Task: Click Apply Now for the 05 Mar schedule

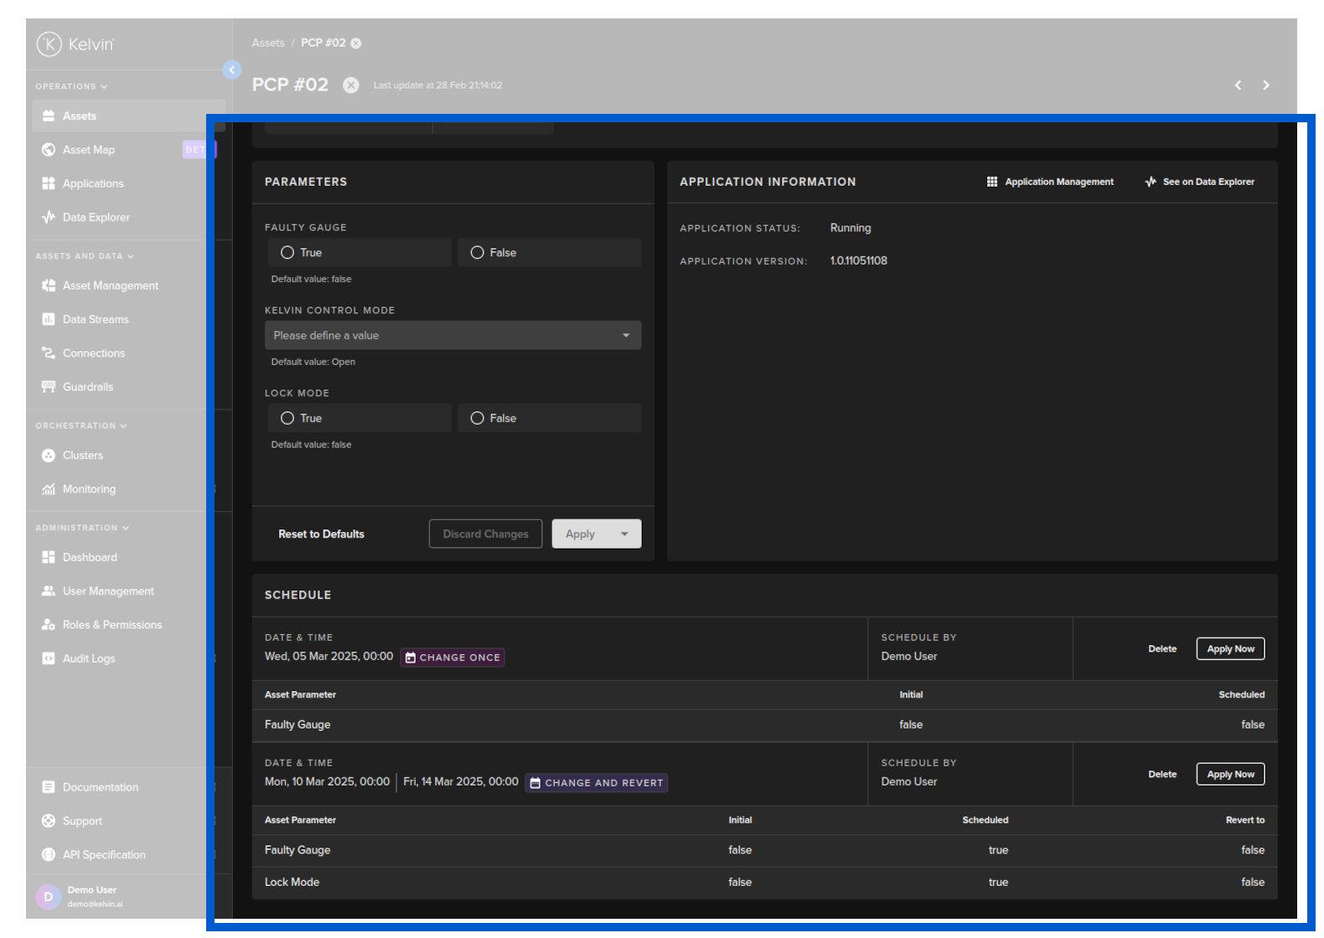Action: point(1229,649)
